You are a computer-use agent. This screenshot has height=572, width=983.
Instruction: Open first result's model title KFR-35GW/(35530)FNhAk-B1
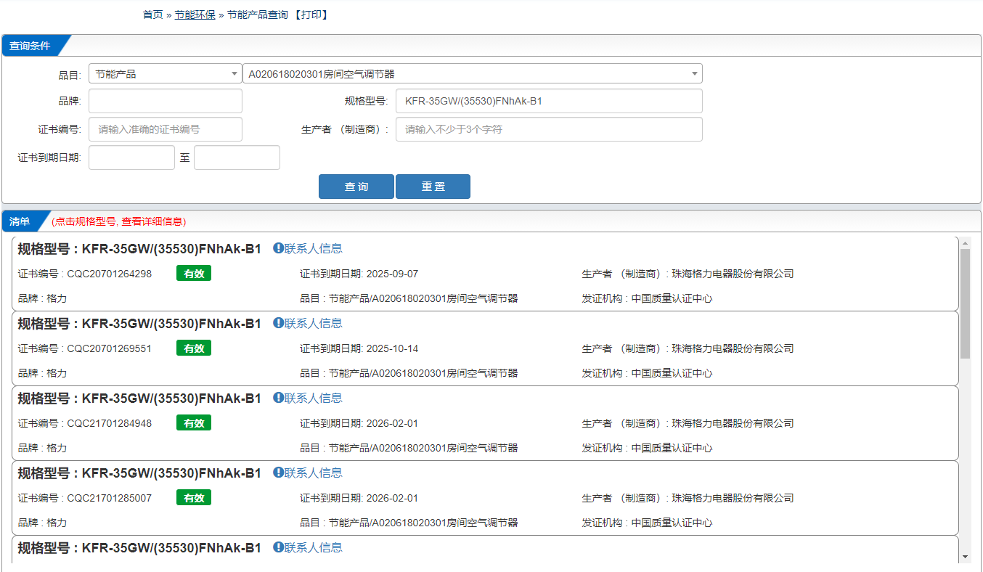[139, 249]
